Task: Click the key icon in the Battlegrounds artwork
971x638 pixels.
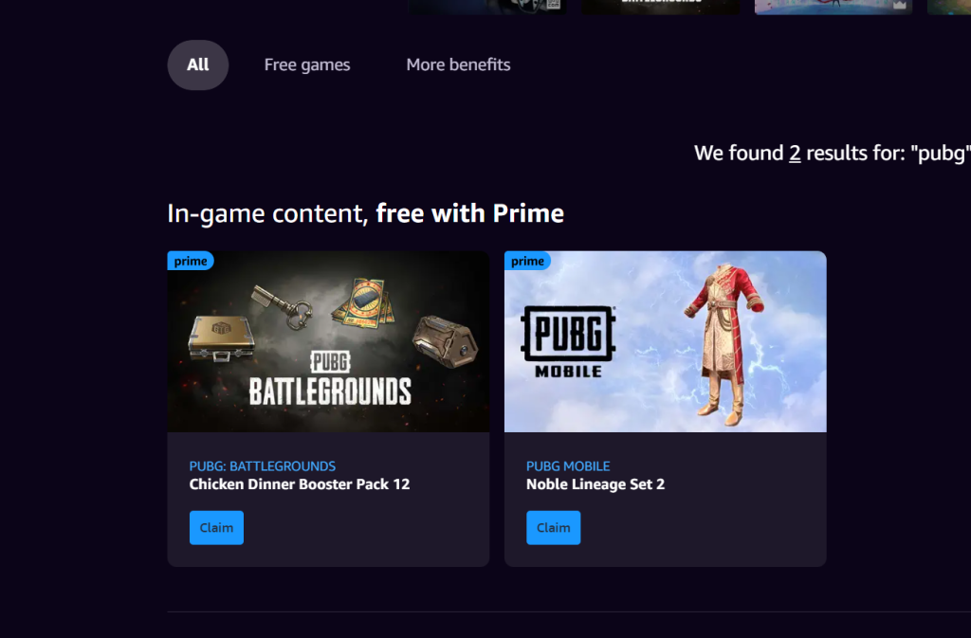Action: (281, 305)
